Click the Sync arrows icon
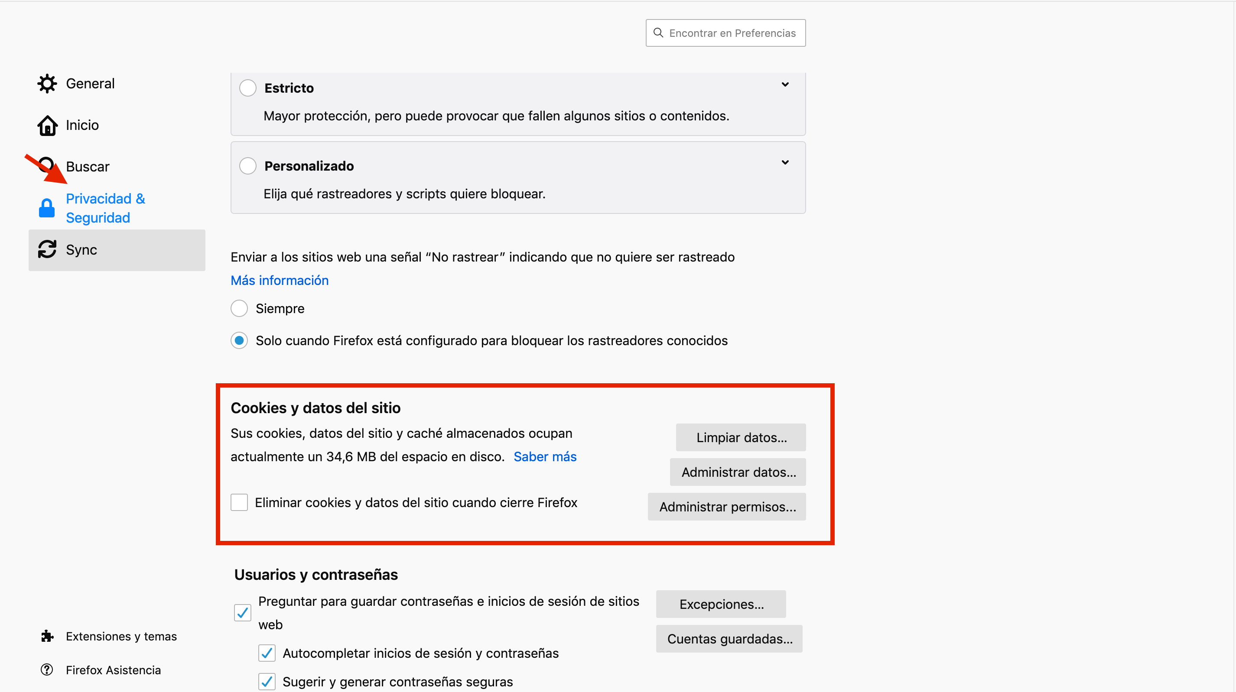The width and height of the screenshot is (1236, 692). coord(47,249)
